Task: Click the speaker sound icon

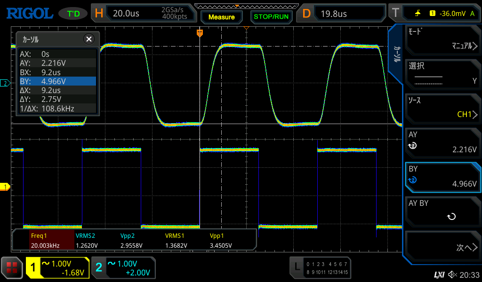Action: pos(452,274)
